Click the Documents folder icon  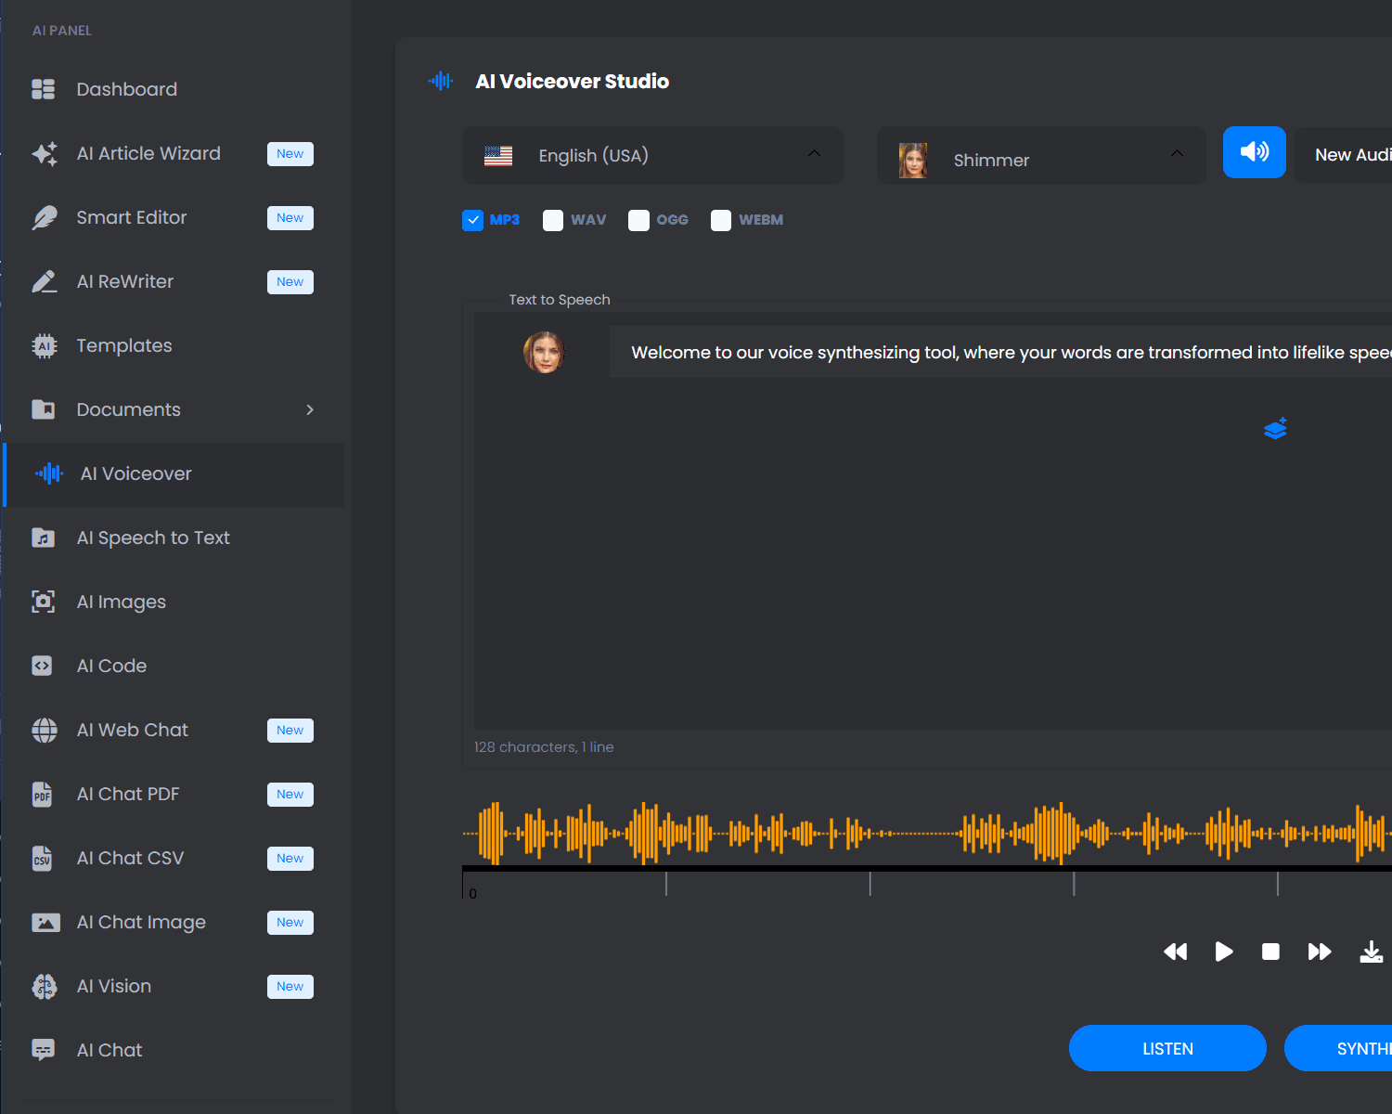point(44,409)
